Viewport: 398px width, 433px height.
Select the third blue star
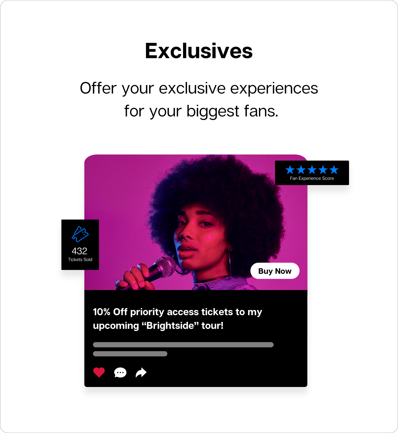[x=312, y=169]
